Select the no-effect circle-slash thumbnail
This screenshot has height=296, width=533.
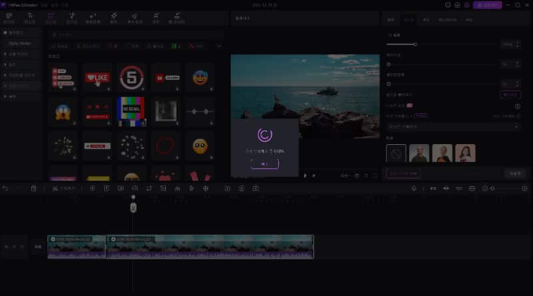click(396, 153)
